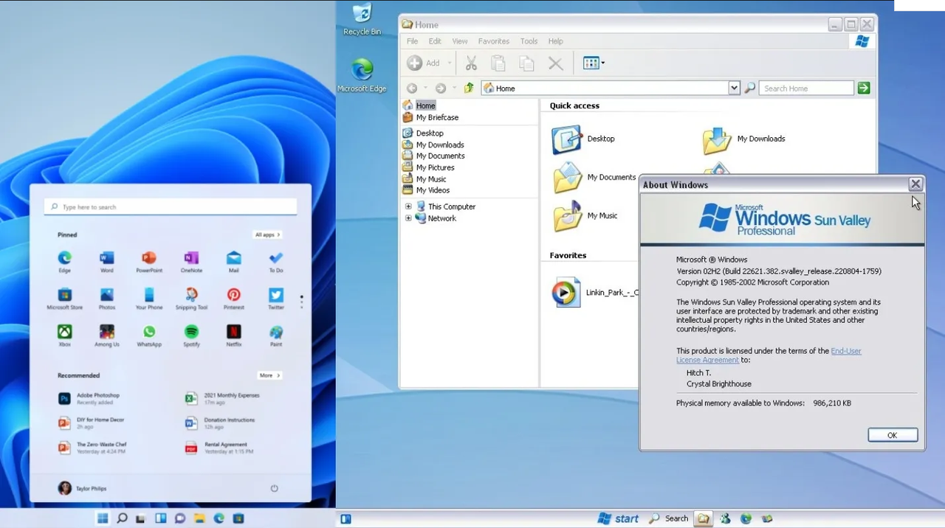Open the Favorites menu
This screenshot has width=945, height=528.
494,41
